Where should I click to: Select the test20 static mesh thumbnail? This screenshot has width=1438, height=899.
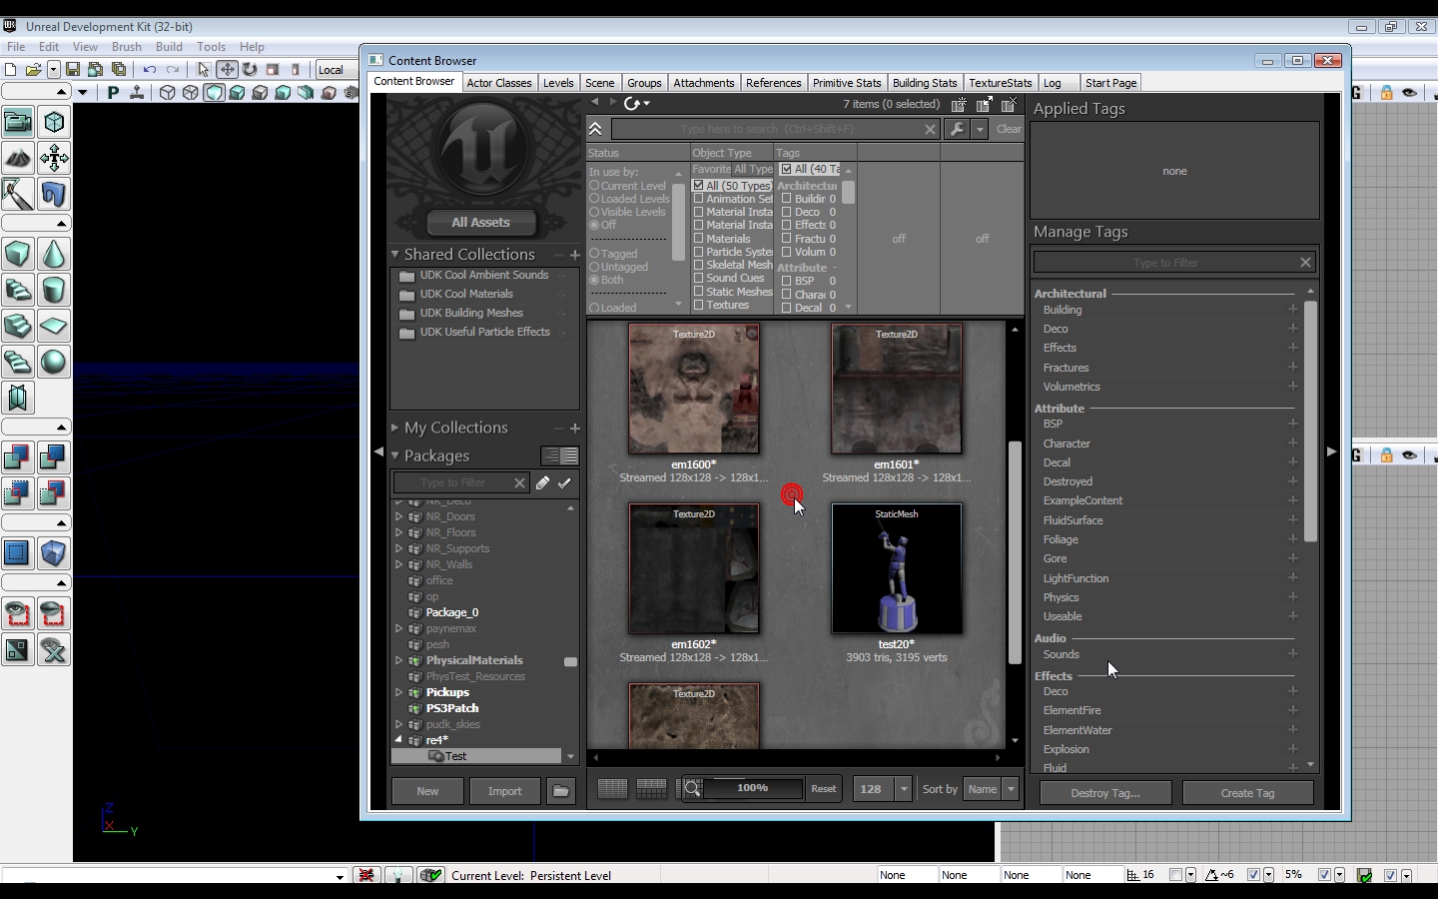[896, 569]
